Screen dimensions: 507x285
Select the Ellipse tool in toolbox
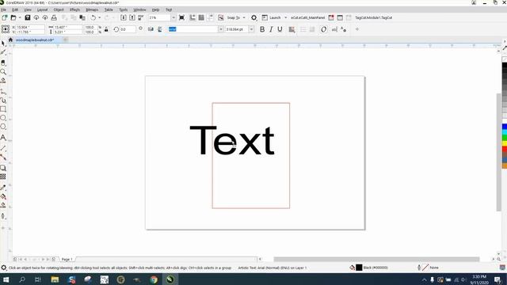(3, 118)
